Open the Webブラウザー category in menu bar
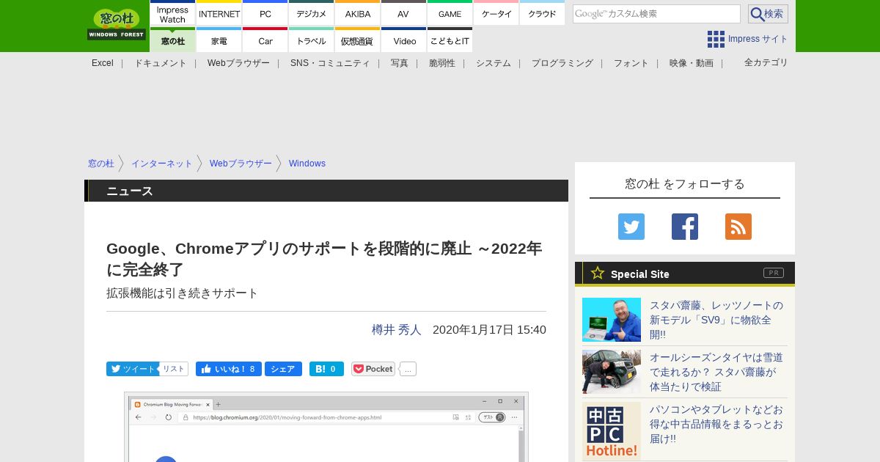Viewport: 880px width, 462px height. point(238,63)
